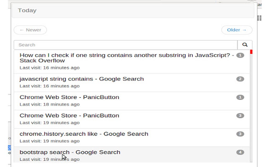Click count badge 1 on first PanicButton entry
The image size is (268, 167).
(240, 97)
